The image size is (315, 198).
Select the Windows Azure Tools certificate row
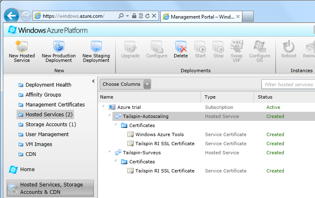[x=207, y=134]
